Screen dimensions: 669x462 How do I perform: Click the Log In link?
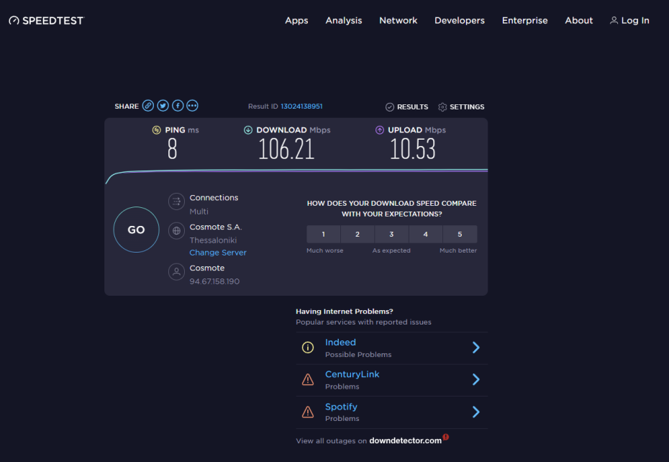coord(635,20)
